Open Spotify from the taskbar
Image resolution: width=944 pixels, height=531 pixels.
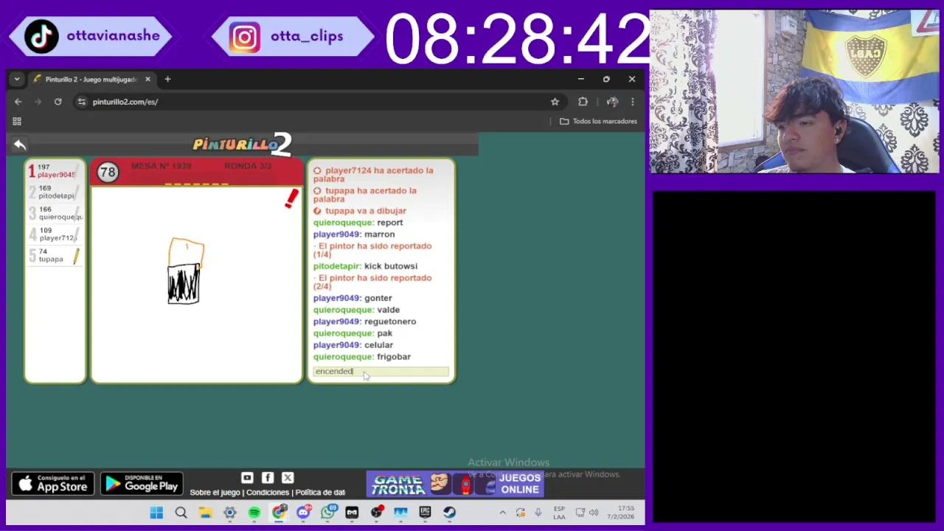pyautogui.click(x=254, y=513)
